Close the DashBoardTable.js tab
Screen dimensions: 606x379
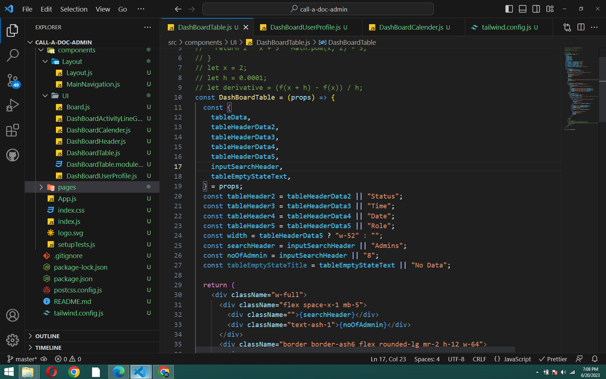point(245,27)
